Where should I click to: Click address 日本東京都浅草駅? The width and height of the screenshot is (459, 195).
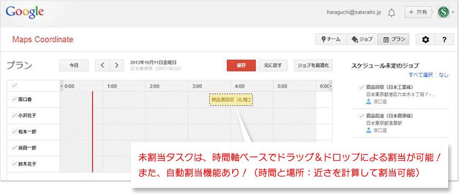coord(384,123)
